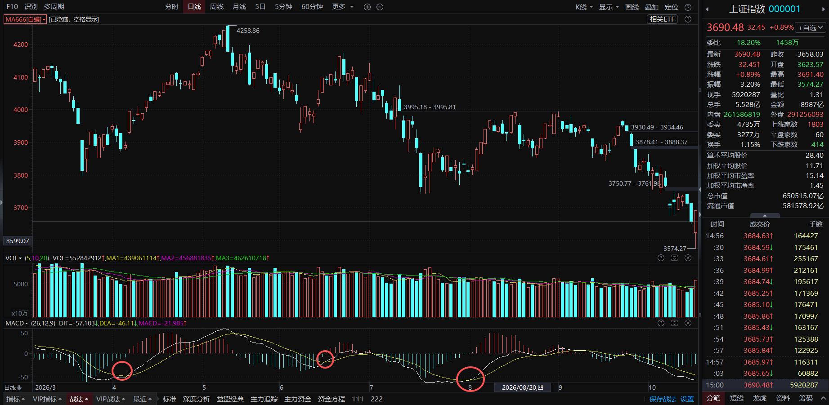Open the VOL indicator selector
829x405 pixels.
coord(13,258)
